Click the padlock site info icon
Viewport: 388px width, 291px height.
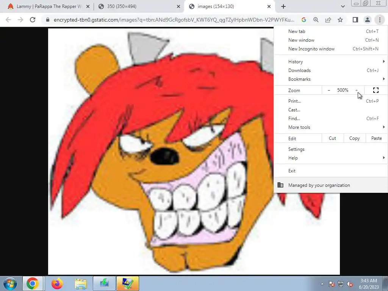tap(48, 20)
